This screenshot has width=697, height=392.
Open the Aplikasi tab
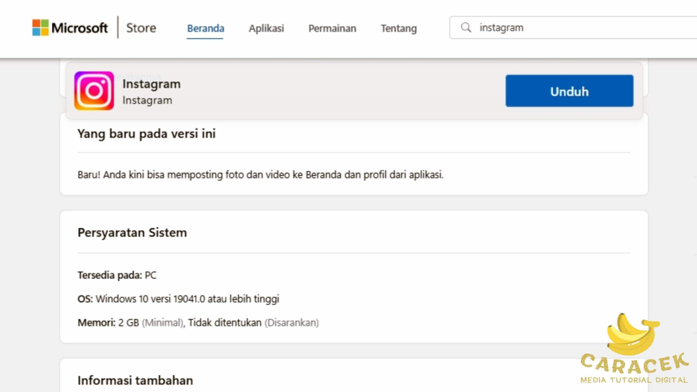(x=266, y=28)
